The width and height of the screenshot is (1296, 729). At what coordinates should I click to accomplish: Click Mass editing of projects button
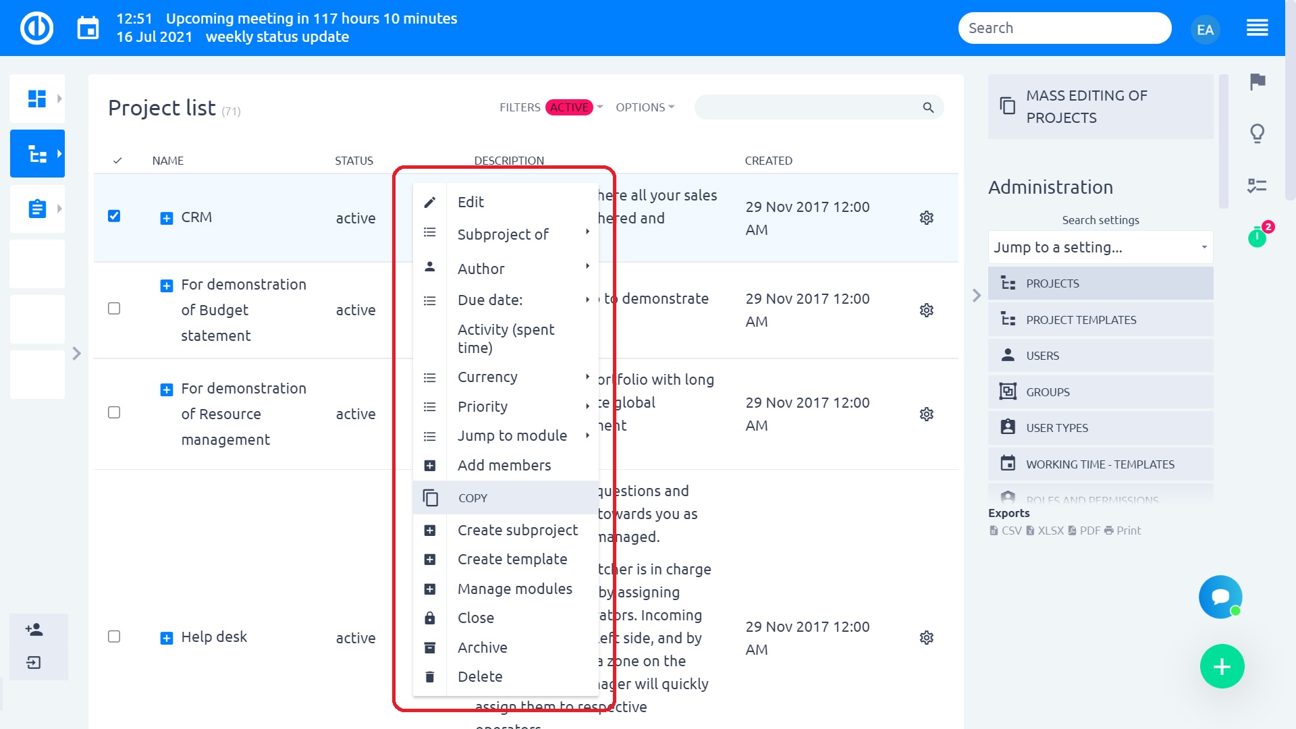[1100, 107]
